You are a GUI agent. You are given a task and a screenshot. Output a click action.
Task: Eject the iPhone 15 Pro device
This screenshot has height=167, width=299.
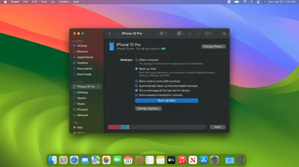pos(98,86)
